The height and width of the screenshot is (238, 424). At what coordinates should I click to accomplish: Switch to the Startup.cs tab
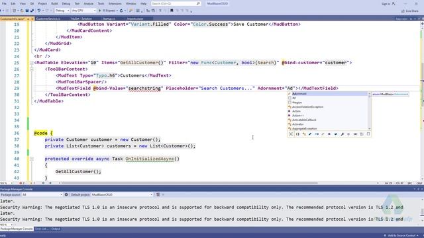(x=109, y=19)
